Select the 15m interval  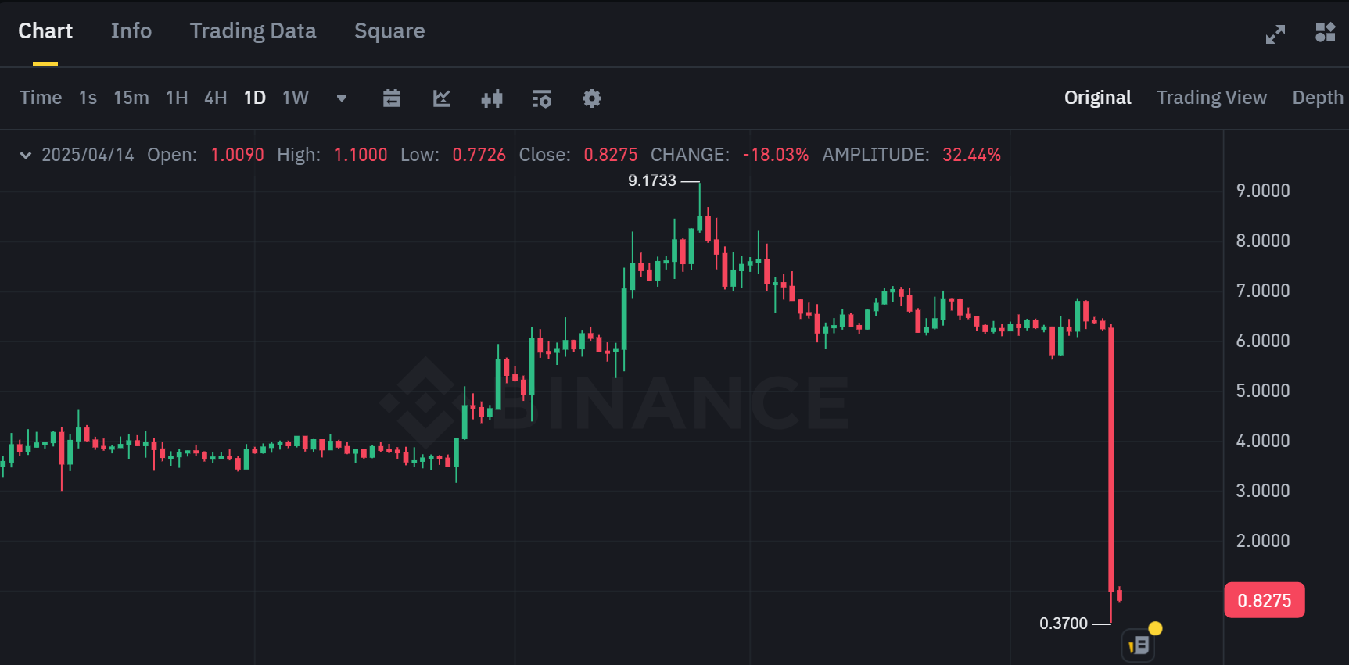(x=131, y=98)
